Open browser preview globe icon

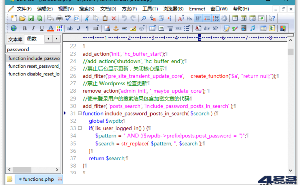click(14, 28)
